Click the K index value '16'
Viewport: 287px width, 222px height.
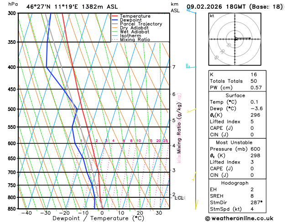click(254, 74)
